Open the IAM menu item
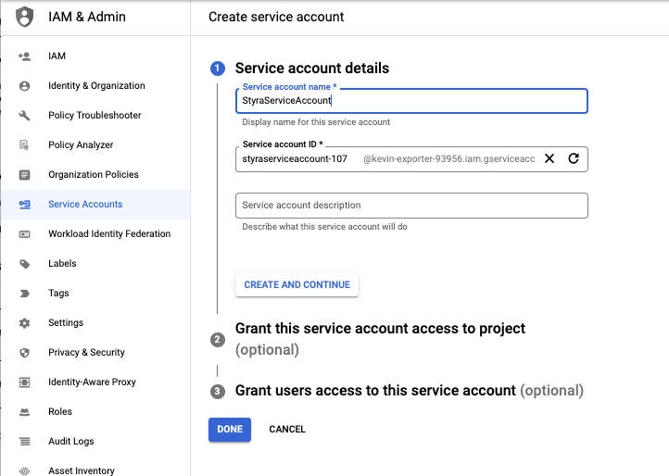This screenshot has width=669, height=476. (x=95, y=56)
